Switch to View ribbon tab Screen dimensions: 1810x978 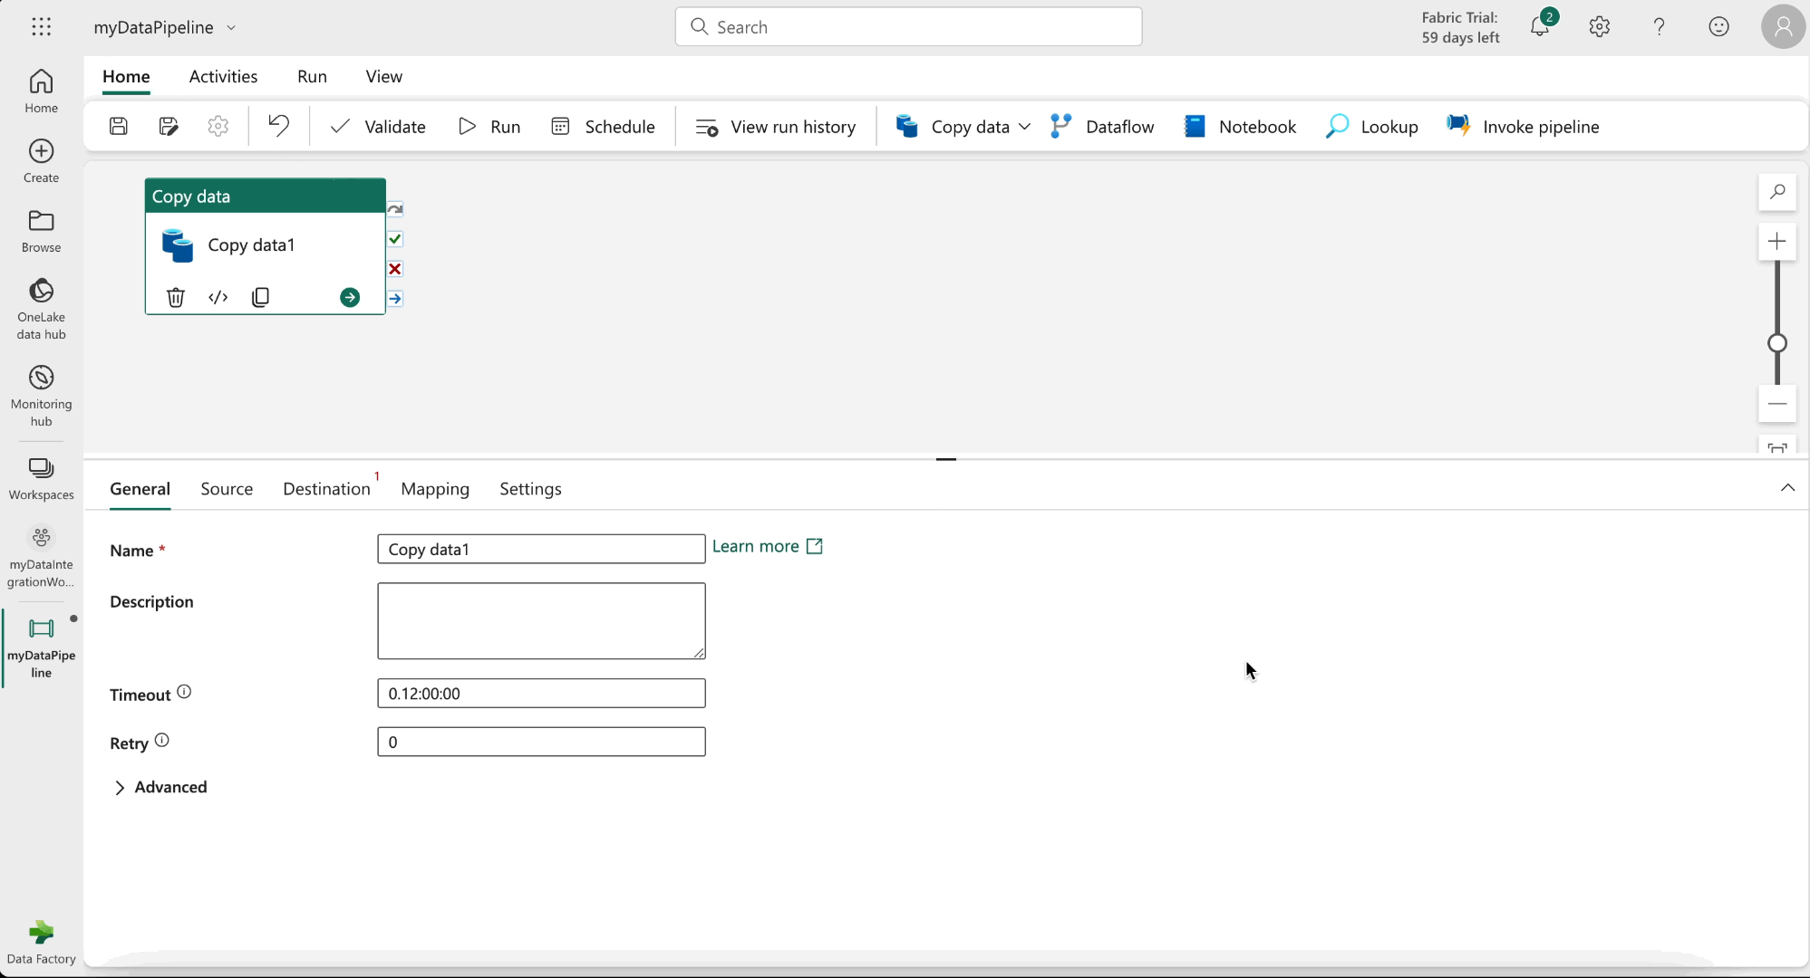[384, 77]
